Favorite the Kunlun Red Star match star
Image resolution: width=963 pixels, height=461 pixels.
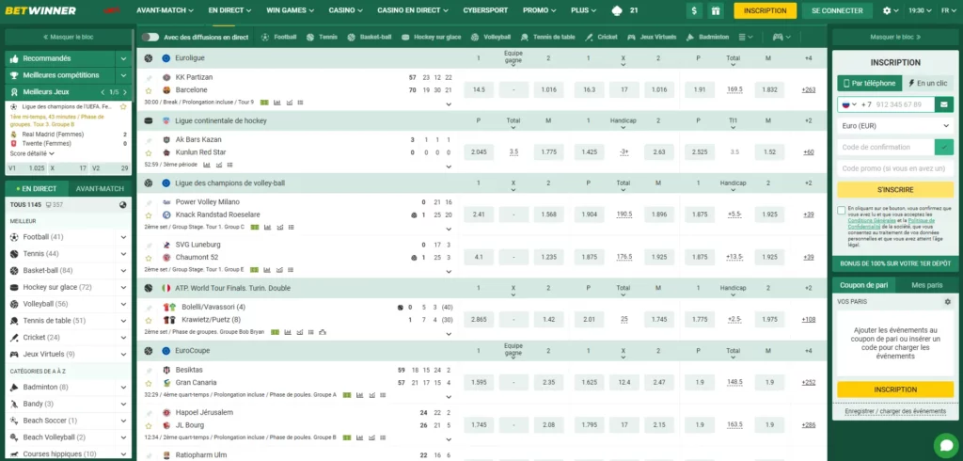tap(148, 152)
